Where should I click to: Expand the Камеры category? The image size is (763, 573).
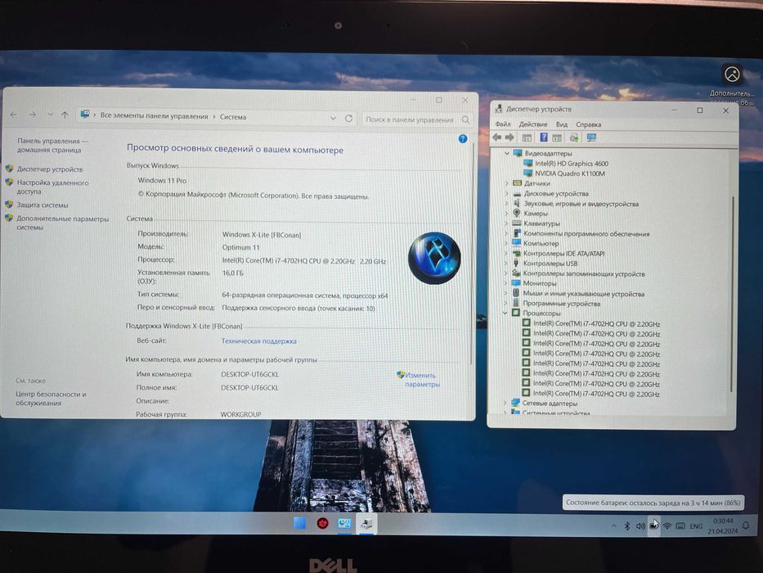pyautogui.click(x=506, y=214)
